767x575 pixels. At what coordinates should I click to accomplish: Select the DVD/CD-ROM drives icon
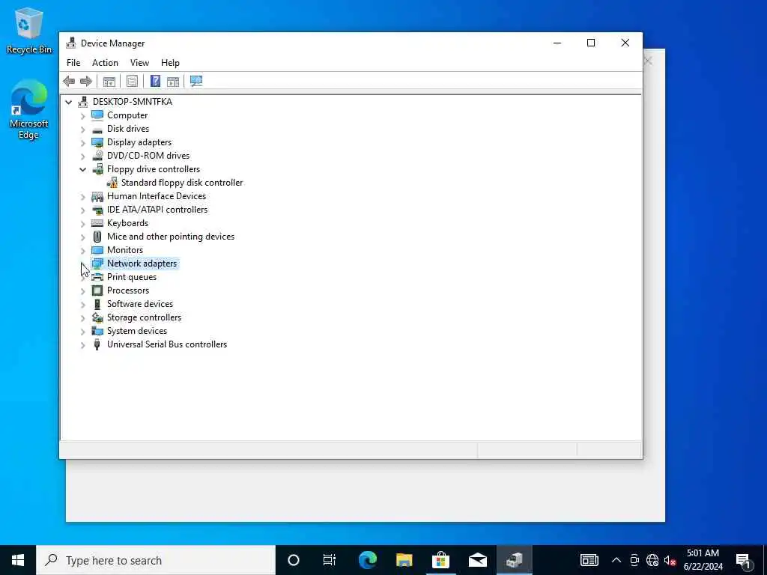pyautogui.click(x=97, y=156)
